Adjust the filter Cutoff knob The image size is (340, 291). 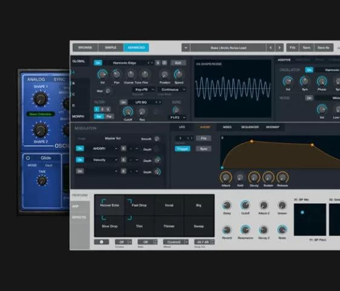tap(128, 112)
